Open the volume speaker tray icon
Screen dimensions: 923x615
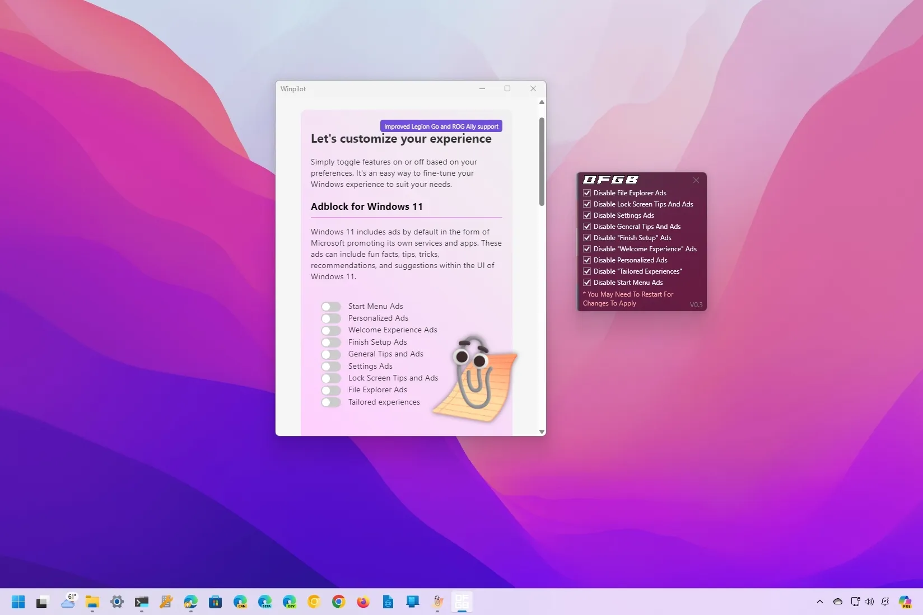[x=869, y=602]
